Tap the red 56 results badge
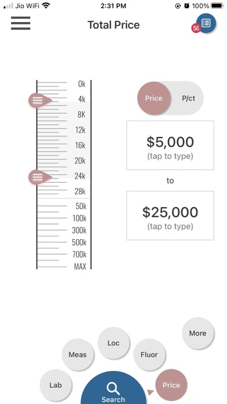Viewport: 227px width, 404px height. tap(196, 28)
